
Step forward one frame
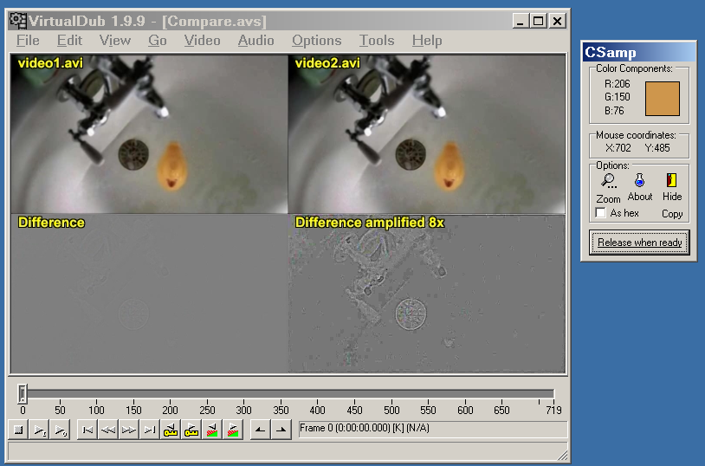(128, 430)
